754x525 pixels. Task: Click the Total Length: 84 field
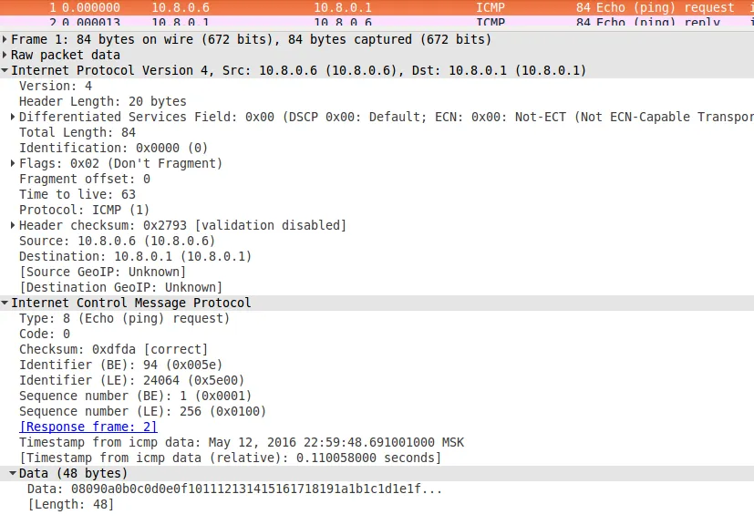click(x=77, y=132)
